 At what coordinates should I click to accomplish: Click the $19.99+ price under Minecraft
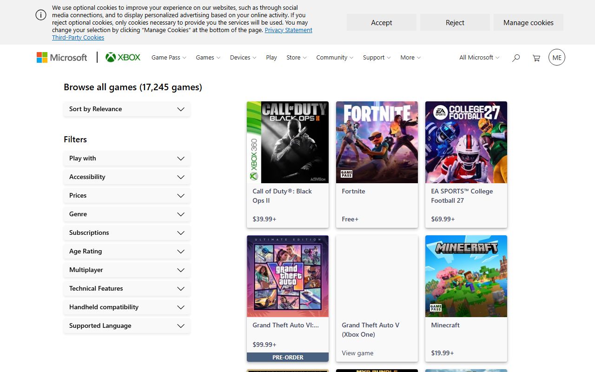click(443, 353)
